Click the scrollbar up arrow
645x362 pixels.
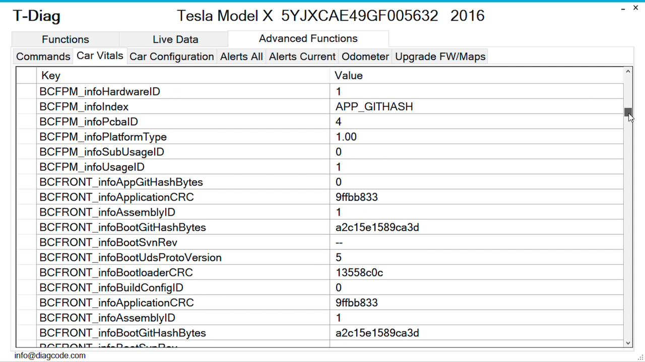[x=628, y=71]
